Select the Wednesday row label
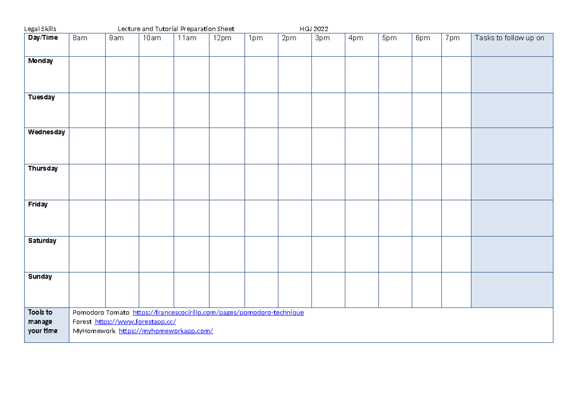The height and width of the screenshot is (401, 567). point(46,132)
